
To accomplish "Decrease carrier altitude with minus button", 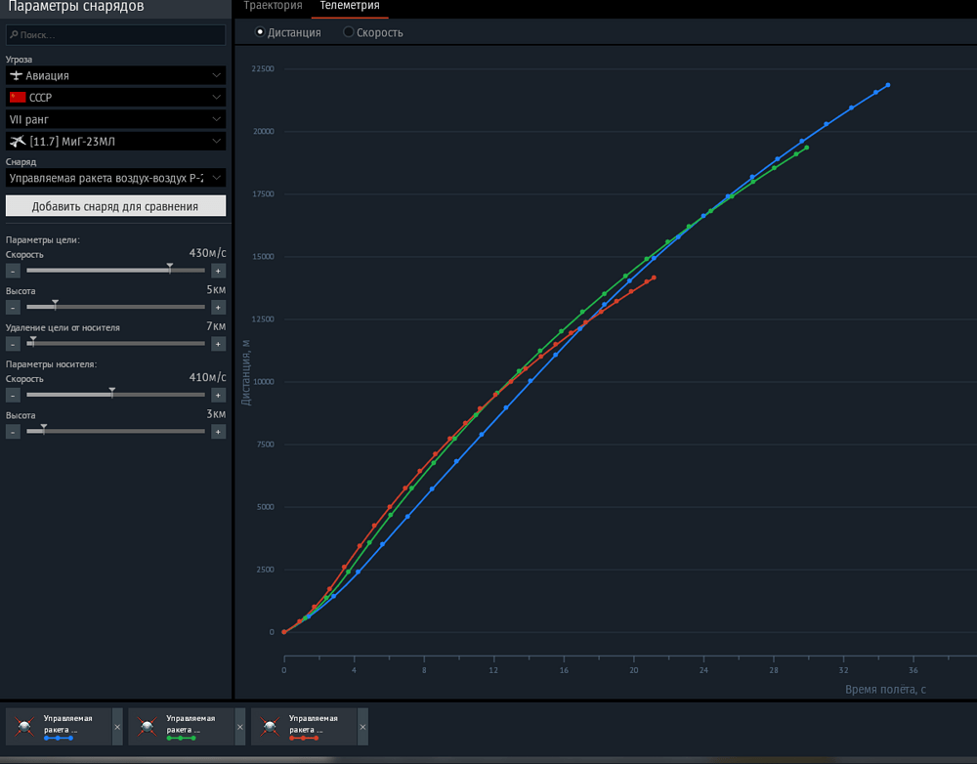I will pos(13,432).
